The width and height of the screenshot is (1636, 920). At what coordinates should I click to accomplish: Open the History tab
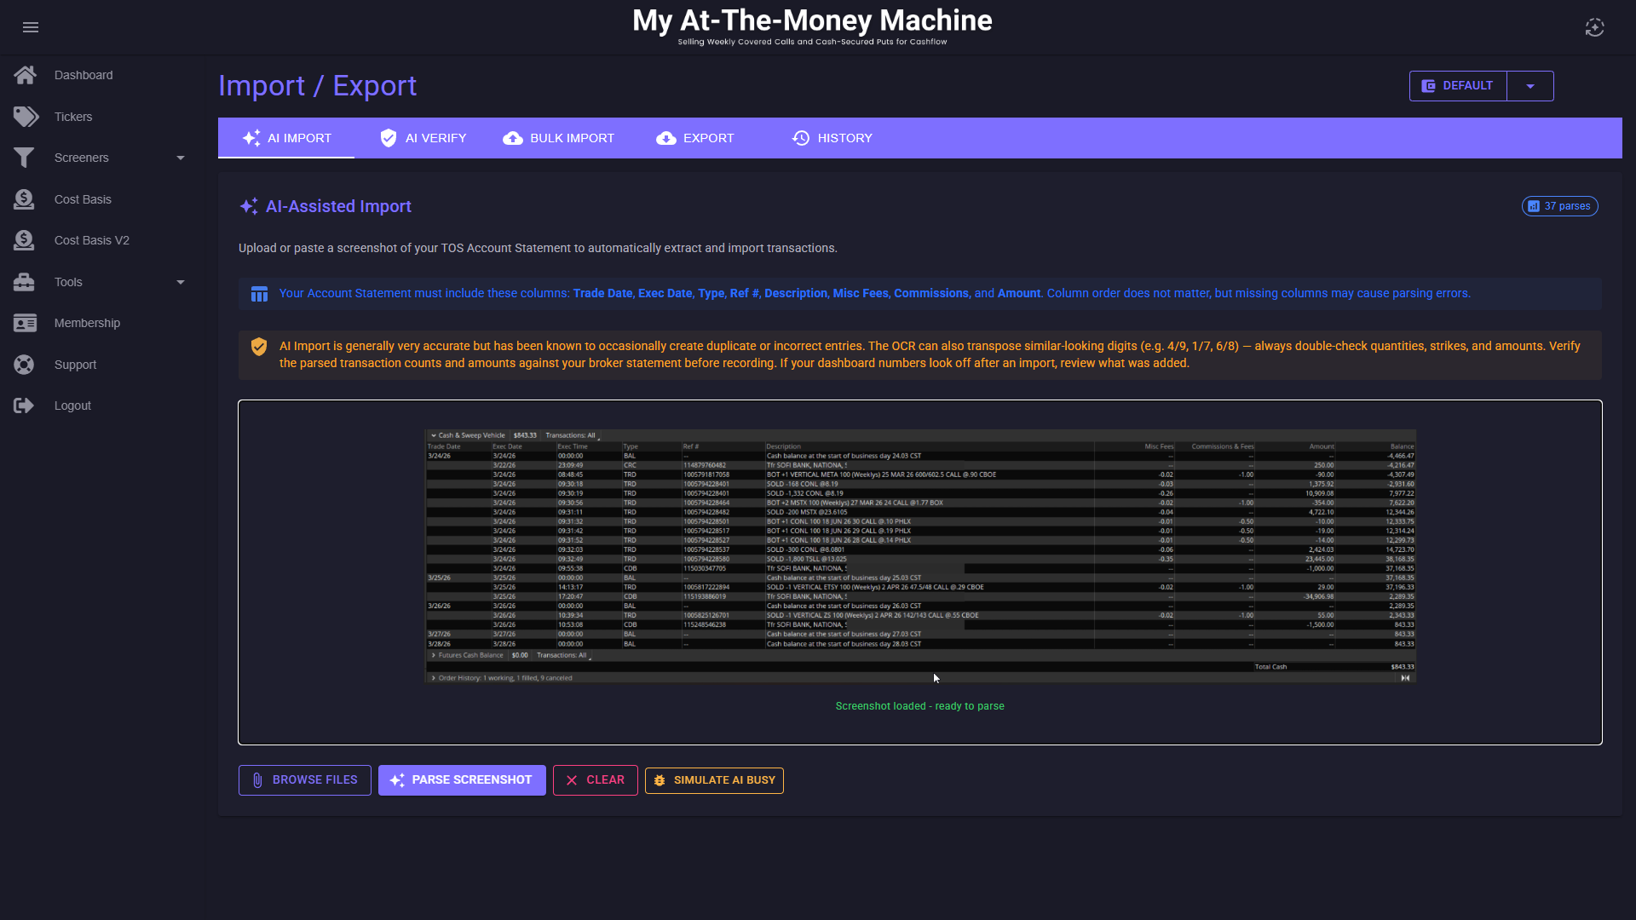tap(832, 138)
